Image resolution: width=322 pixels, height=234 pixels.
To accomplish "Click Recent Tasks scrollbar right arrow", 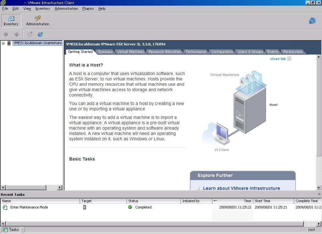I will 319,224.
